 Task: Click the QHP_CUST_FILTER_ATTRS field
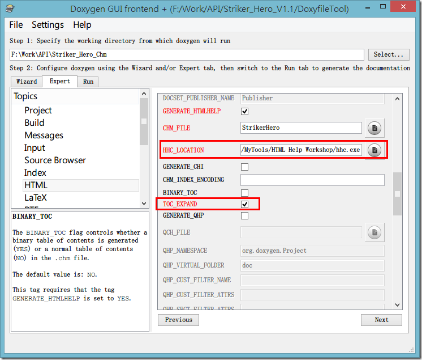click(312, 295)
